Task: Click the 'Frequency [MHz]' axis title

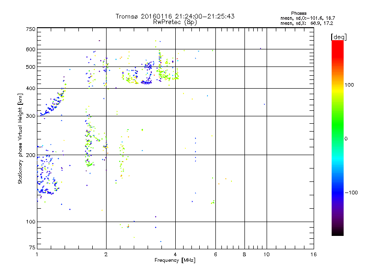Action: pos(175,260)
